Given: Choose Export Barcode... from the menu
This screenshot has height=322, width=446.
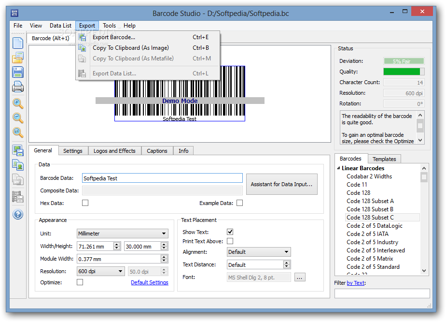Looking at the screenshot, I should pos(148,37).
